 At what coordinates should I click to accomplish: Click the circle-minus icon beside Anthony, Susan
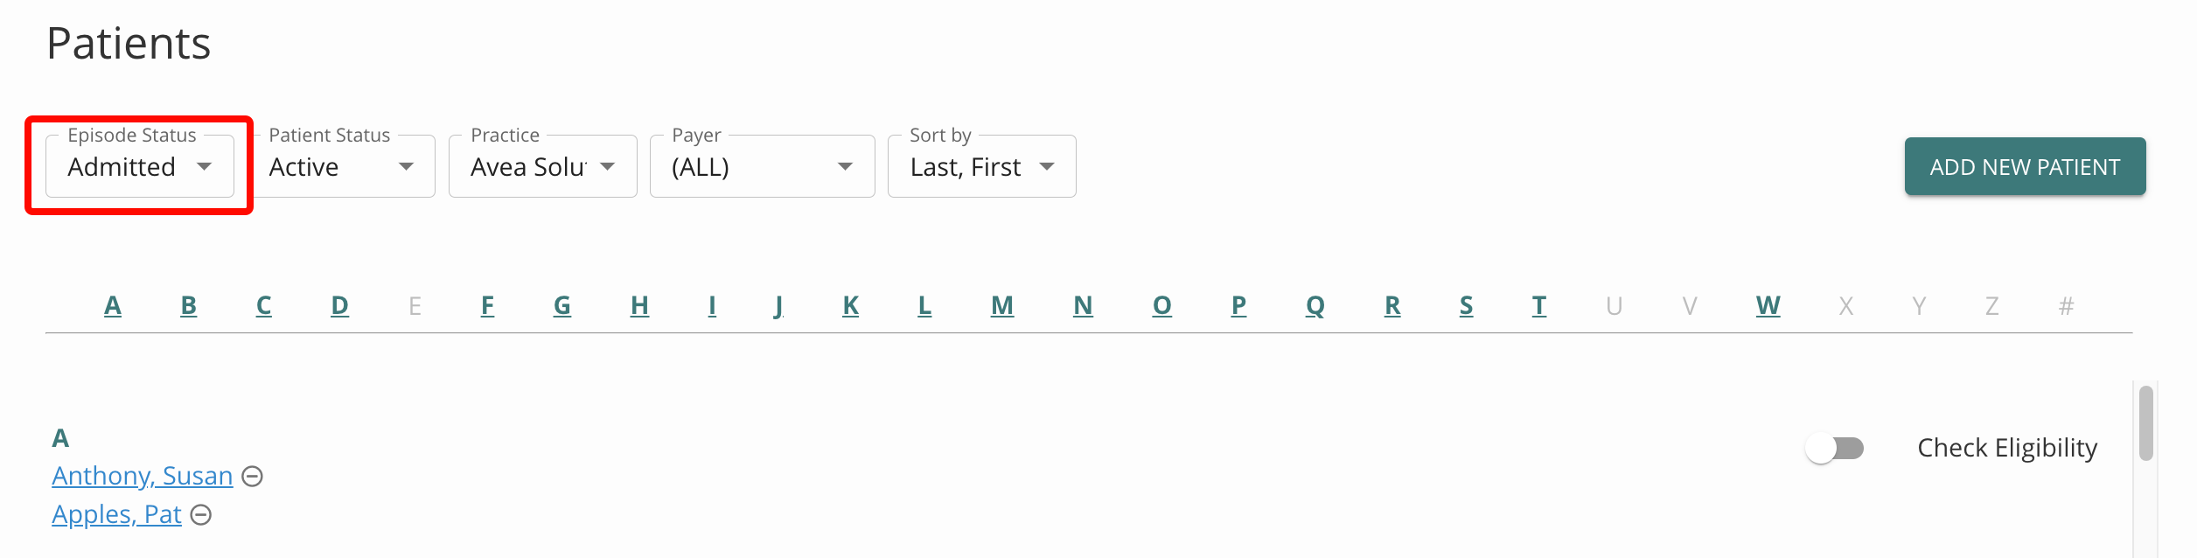[x=252, y=477]
